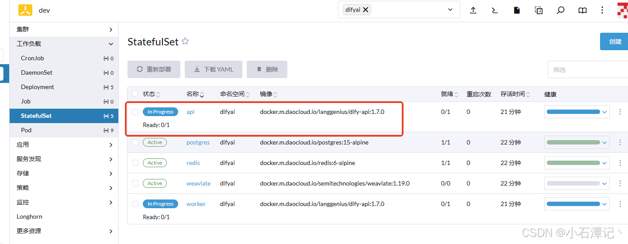
Task: Click the user avatar in the header
Action: [623, 10]
